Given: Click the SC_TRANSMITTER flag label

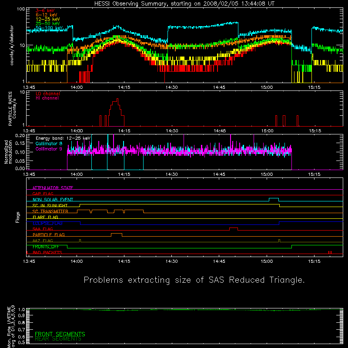Looking at the screenshot, I should 50,211.
